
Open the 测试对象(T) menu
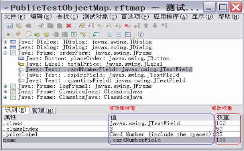click(x=100, y=17)
